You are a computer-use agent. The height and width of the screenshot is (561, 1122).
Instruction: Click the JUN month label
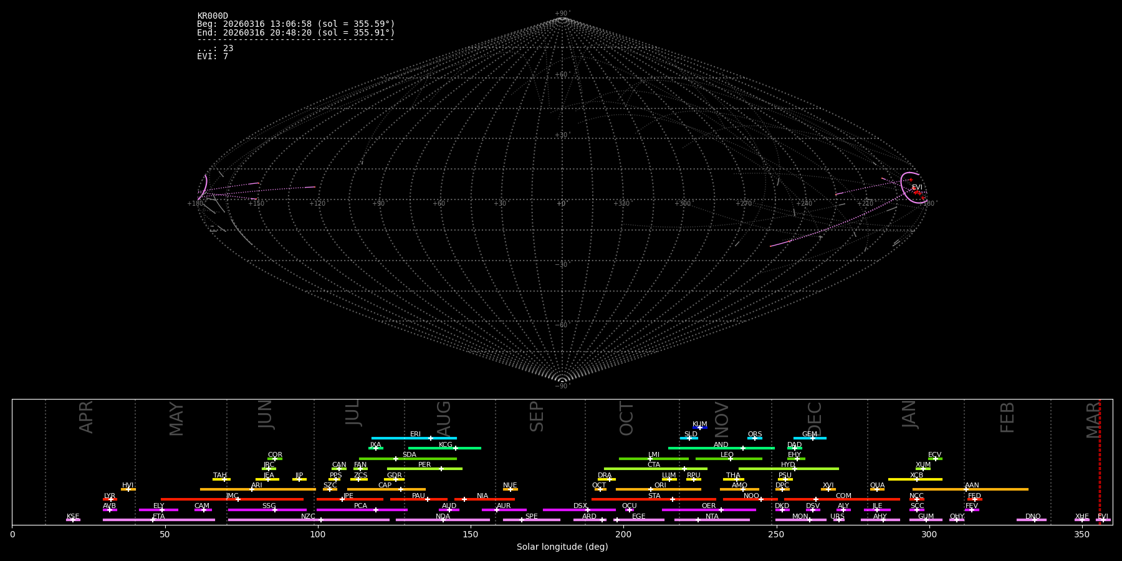tap(266, 415)
